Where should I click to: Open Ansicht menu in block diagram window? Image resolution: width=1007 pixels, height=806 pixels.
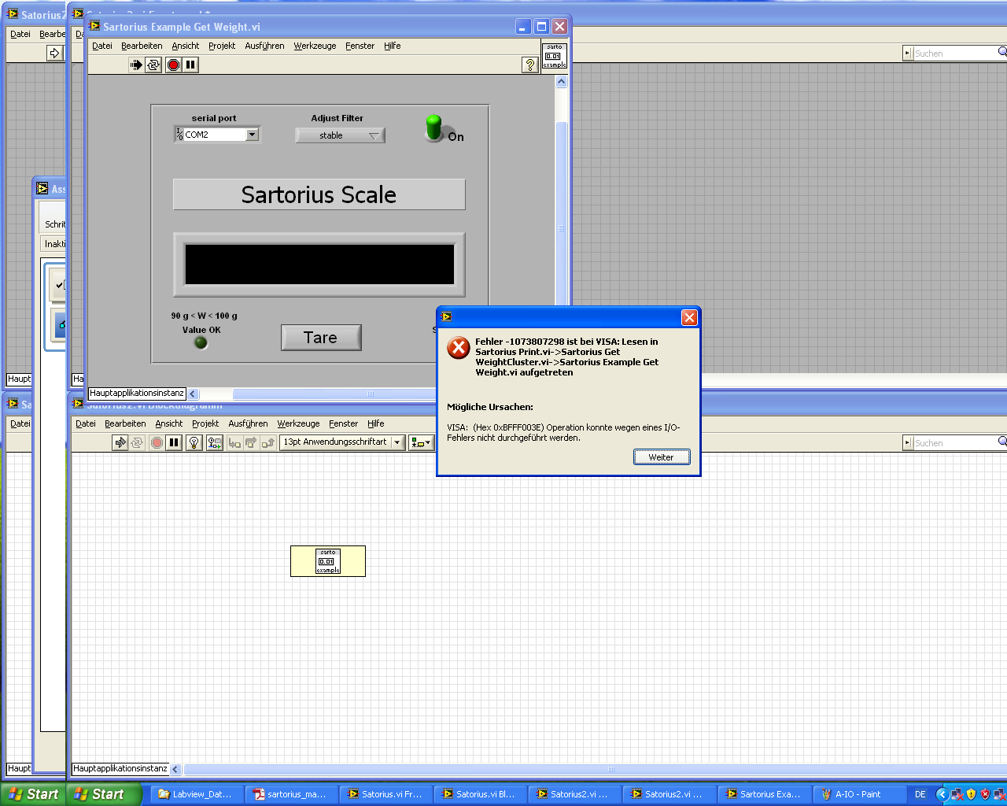click(169, 423)
